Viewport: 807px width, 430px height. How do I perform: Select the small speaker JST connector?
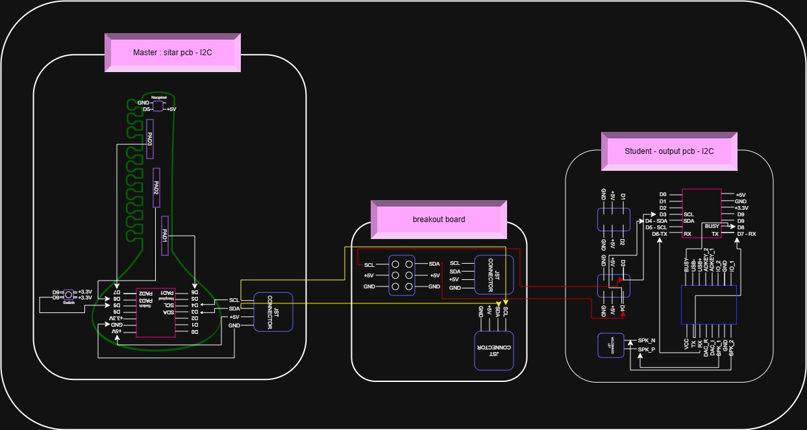click(x=610, y=345)
